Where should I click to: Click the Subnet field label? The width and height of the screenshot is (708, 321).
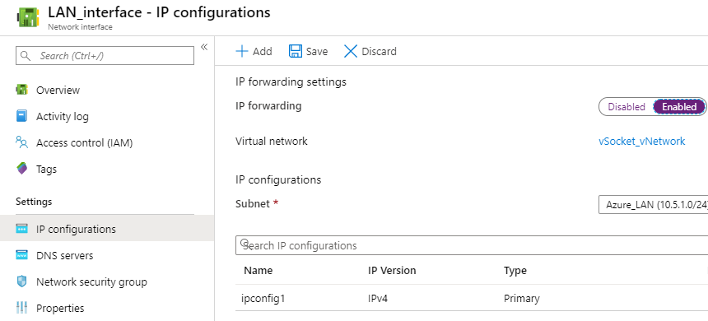point(257,203)
